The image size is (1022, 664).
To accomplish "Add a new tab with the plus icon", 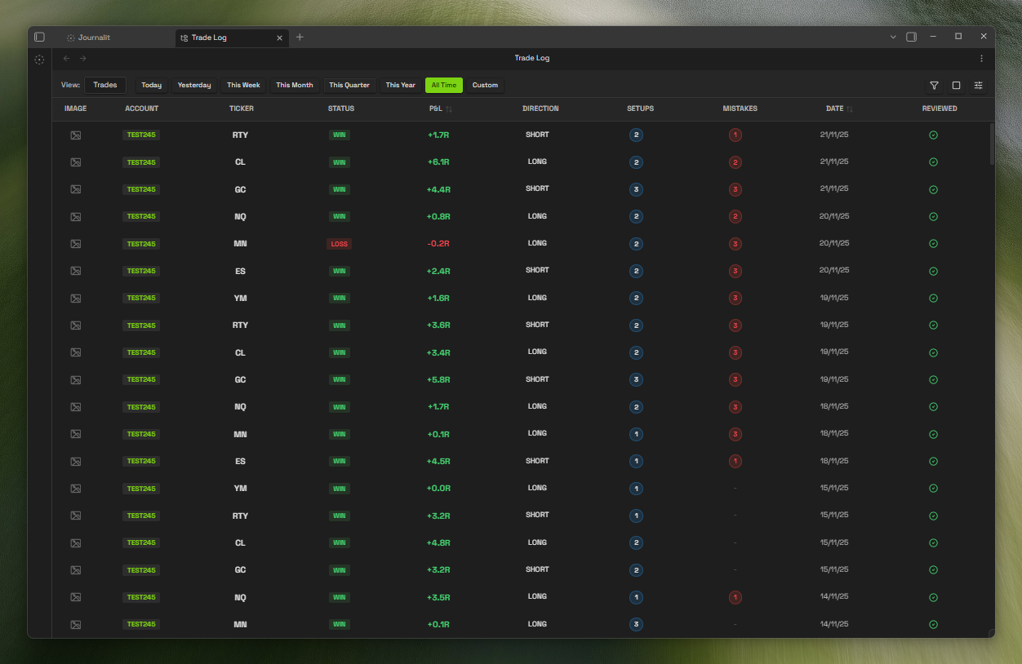I will [300, 38].
